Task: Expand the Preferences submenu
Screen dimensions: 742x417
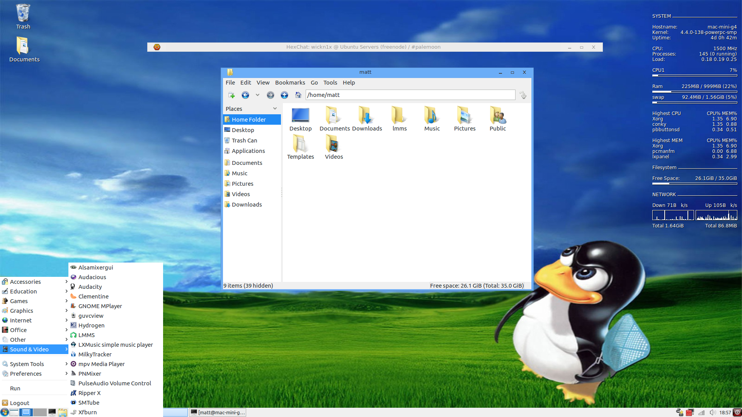Action: coord(34,374)
